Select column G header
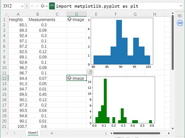 [135, 14]
